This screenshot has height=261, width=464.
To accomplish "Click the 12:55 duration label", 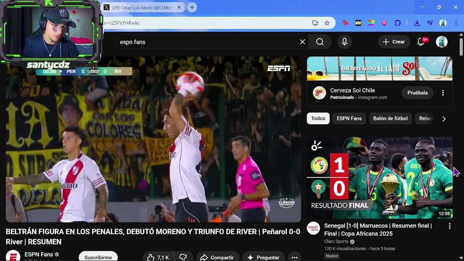I will pyautogui.click(x=444, y=214).
